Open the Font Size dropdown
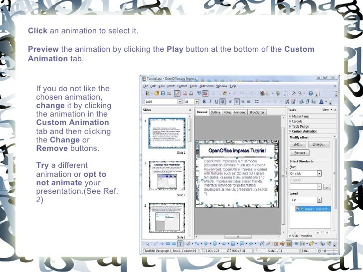 tap(197, 102)
